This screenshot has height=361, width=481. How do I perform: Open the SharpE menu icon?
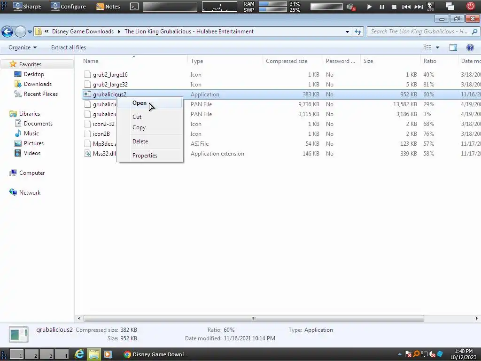point(18,7)
